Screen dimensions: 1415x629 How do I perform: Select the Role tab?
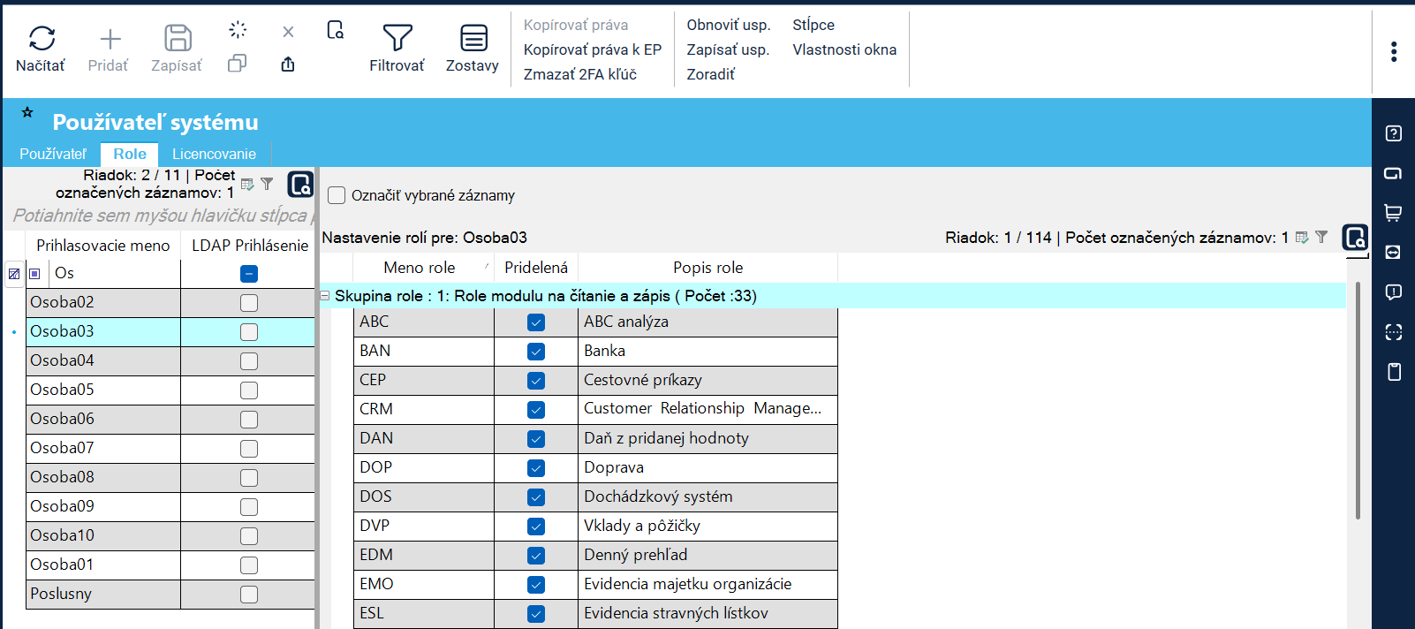[130, 154]
